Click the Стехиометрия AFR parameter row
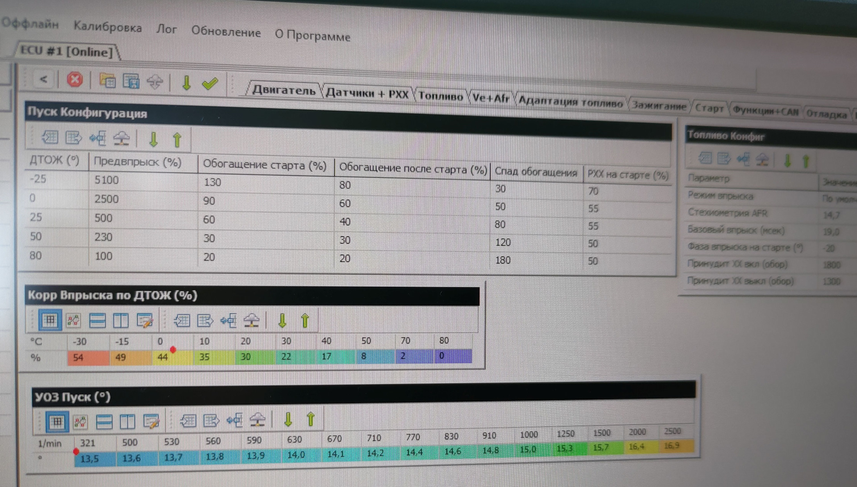 [771, 214]
